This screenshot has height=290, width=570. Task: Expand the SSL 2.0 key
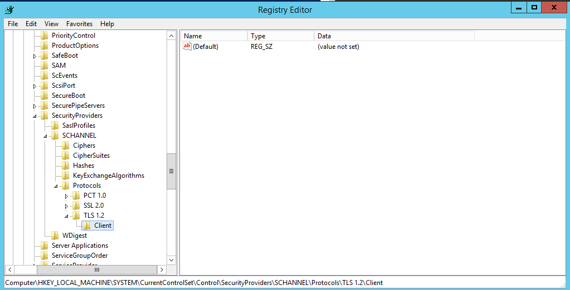[x=66, y=206]
